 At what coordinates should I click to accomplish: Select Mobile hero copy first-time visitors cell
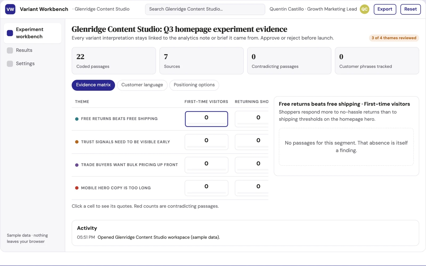[x=206, y=188]
